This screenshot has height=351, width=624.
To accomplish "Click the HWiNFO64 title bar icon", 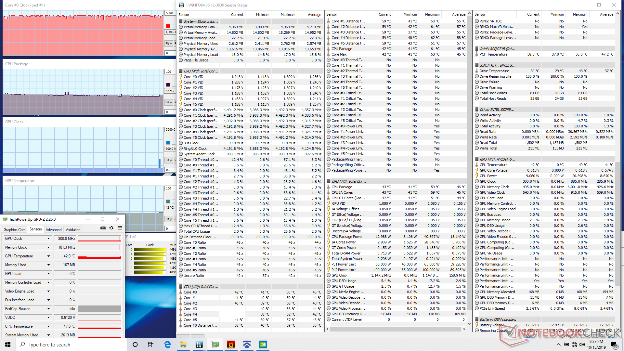I will 181,5.
